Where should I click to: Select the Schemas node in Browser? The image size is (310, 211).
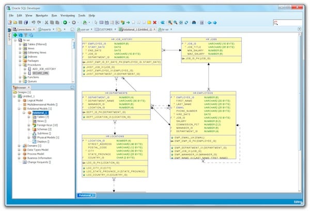click(44, 129)
